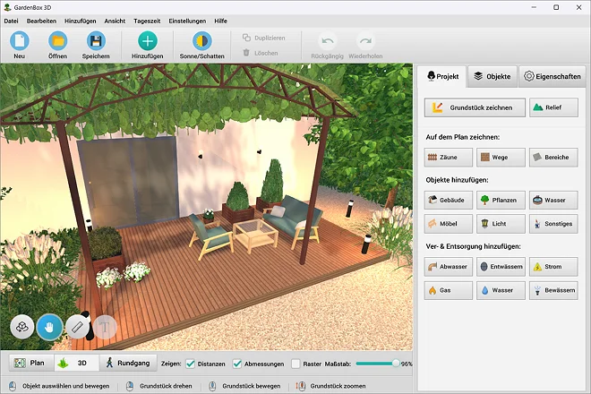The image size is (591, 394).
Task: Click the green Hinzufügen plus icon
Action: tap(148, 40)
